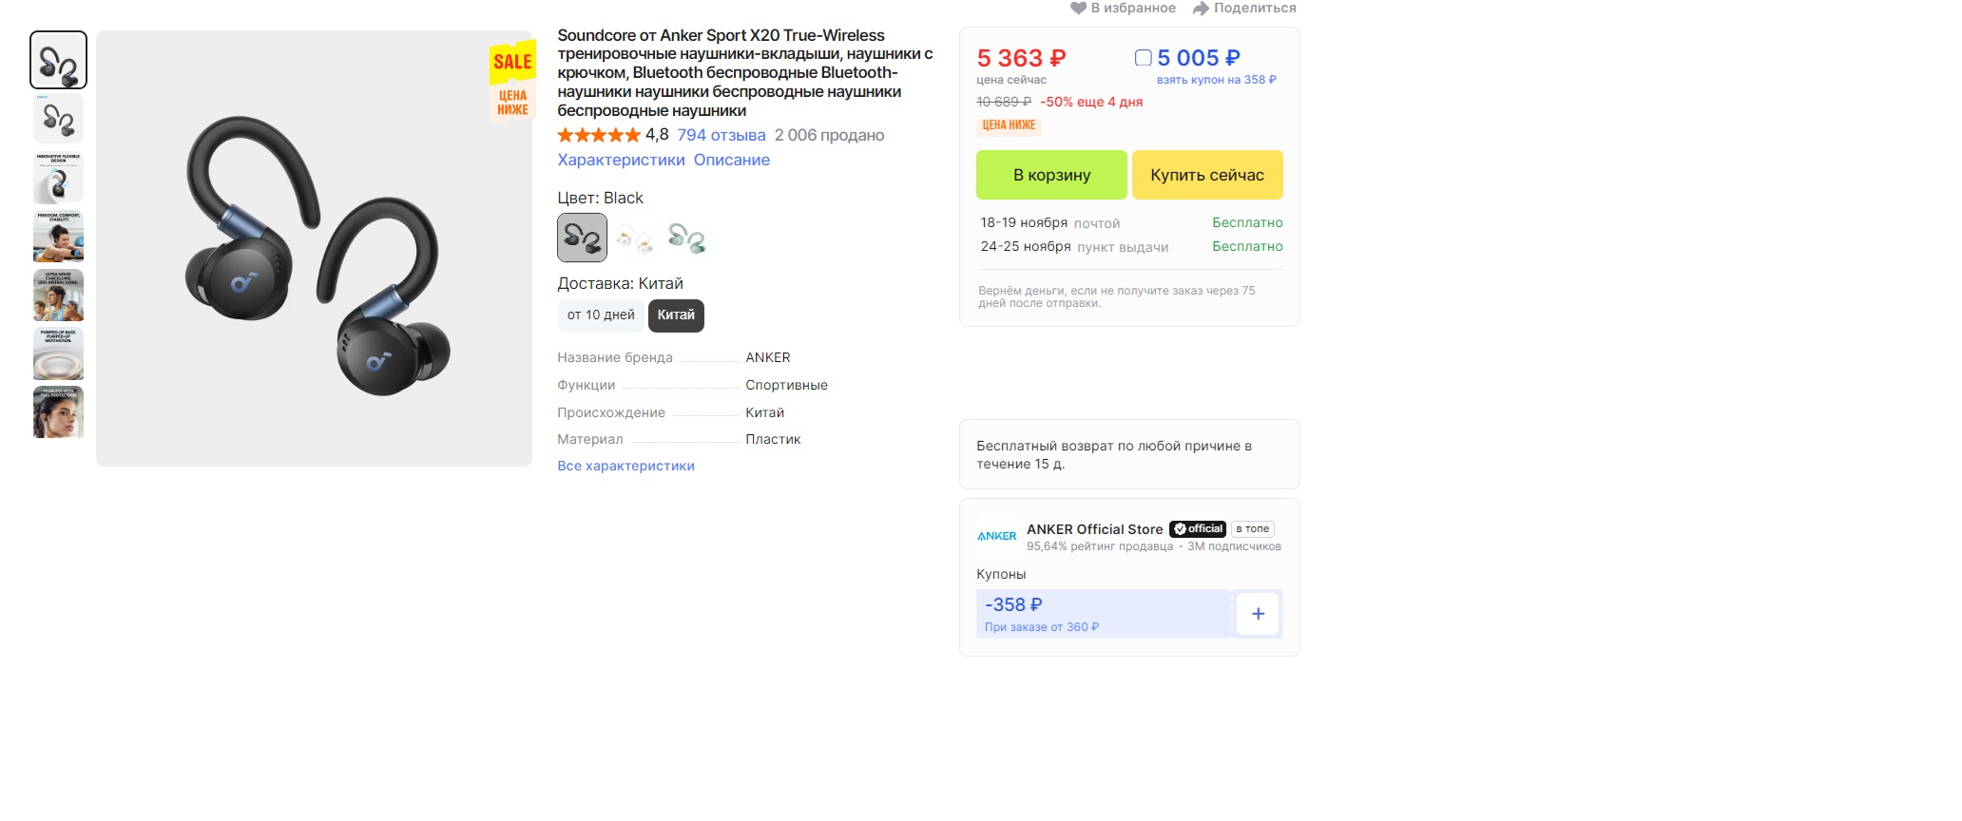
Task: Click the plus icon on coupon
Action: [1257, 614]
